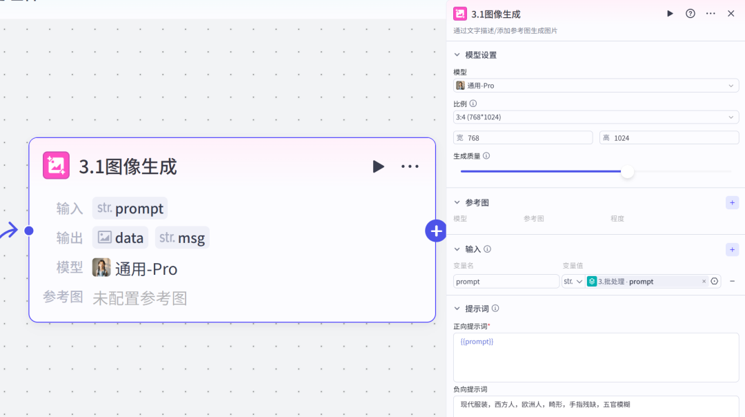Image resolution: width=745 pixels, height=417 pixels.
Task: Click the 通用-Pro model thumbnail on node
Action: [101, 268]
